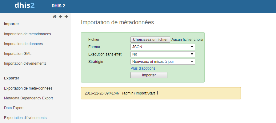
Task: Expand the Strategie dropdown
Action: 163,62
